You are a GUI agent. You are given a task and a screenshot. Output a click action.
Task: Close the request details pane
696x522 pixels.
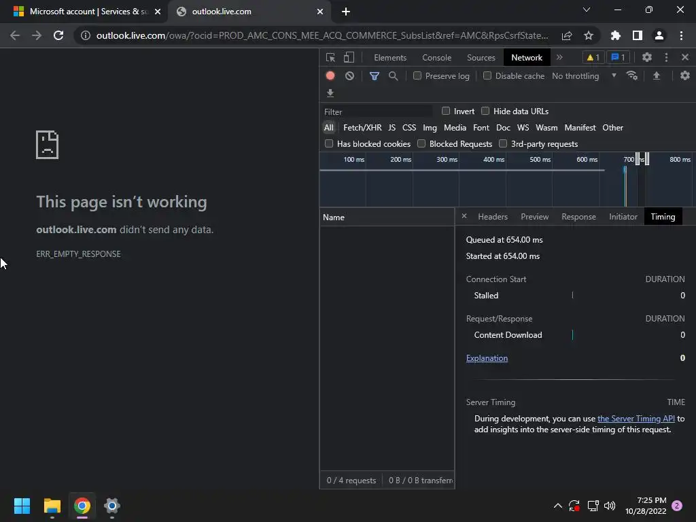[464, 216]
